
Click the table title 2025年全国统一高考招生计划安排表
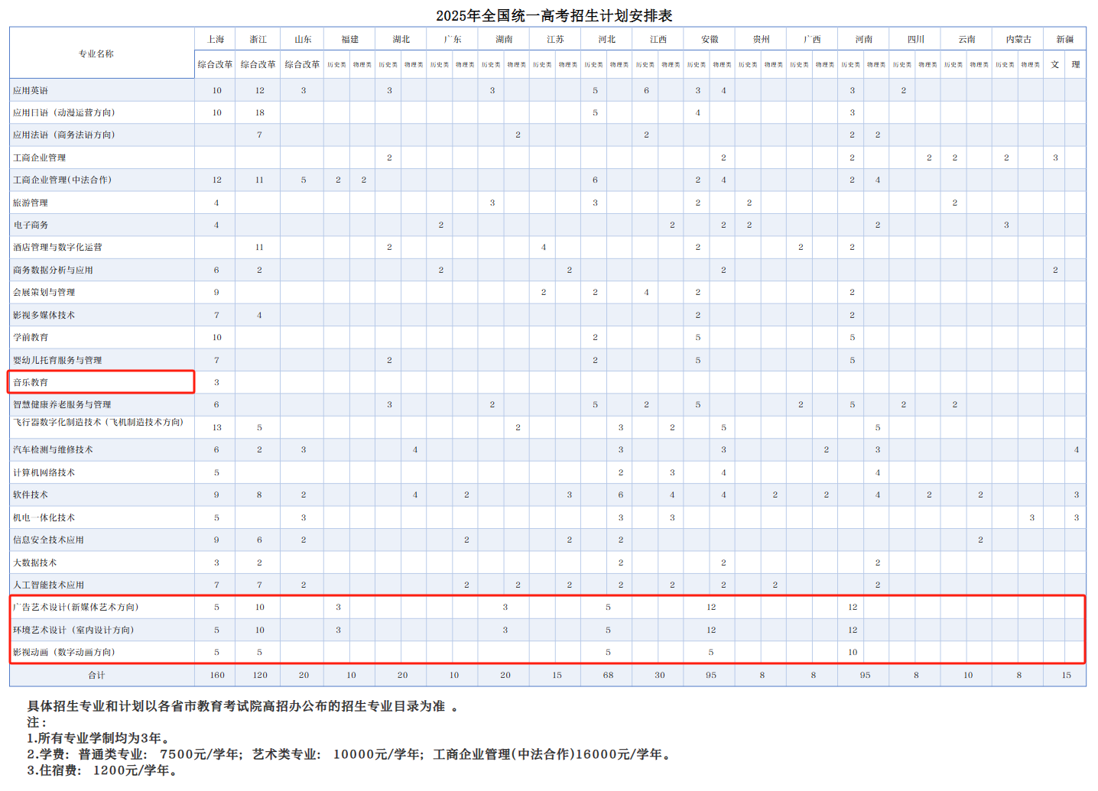coord(554,15)
